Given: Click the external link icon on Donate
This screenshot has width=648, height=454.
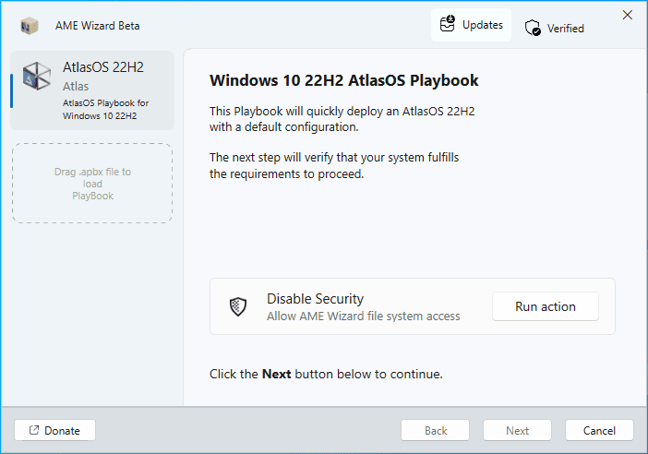Looking at the screenshot, I should click(34, 430).
